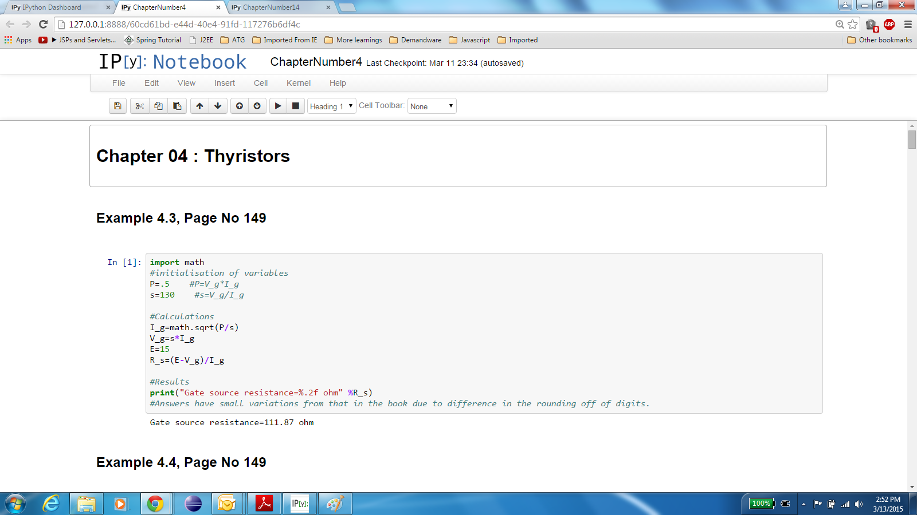Save the notebook with the floppy disk icon
This screenshot has width=917, height=515.
coord(117,106)
